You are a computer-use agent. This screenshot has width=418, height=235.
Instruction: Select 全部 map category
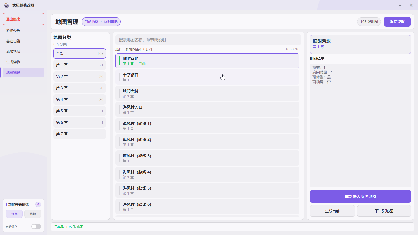80,54
